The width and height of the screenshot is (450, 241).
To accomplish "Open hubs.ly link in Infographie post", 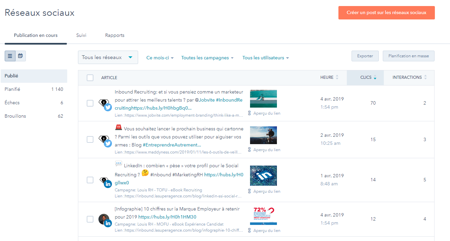I will coord(167,217).
